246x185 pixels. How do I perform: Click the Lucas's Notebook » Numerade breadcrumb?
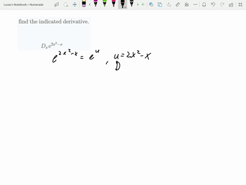point(24,5)
